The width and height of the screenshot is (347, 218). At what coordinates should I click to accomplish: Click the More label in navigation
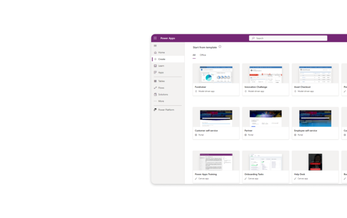pyautogui.click(x=161, y=101)
